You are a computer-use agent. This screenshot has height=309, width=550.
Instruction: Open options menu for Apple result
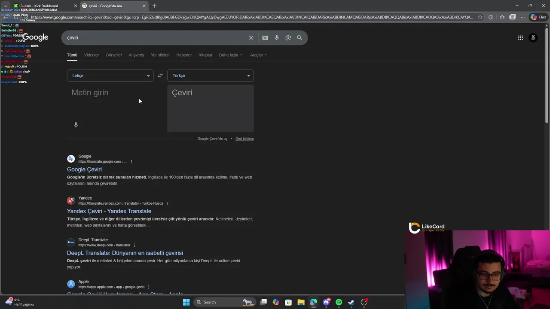(149, 287)
